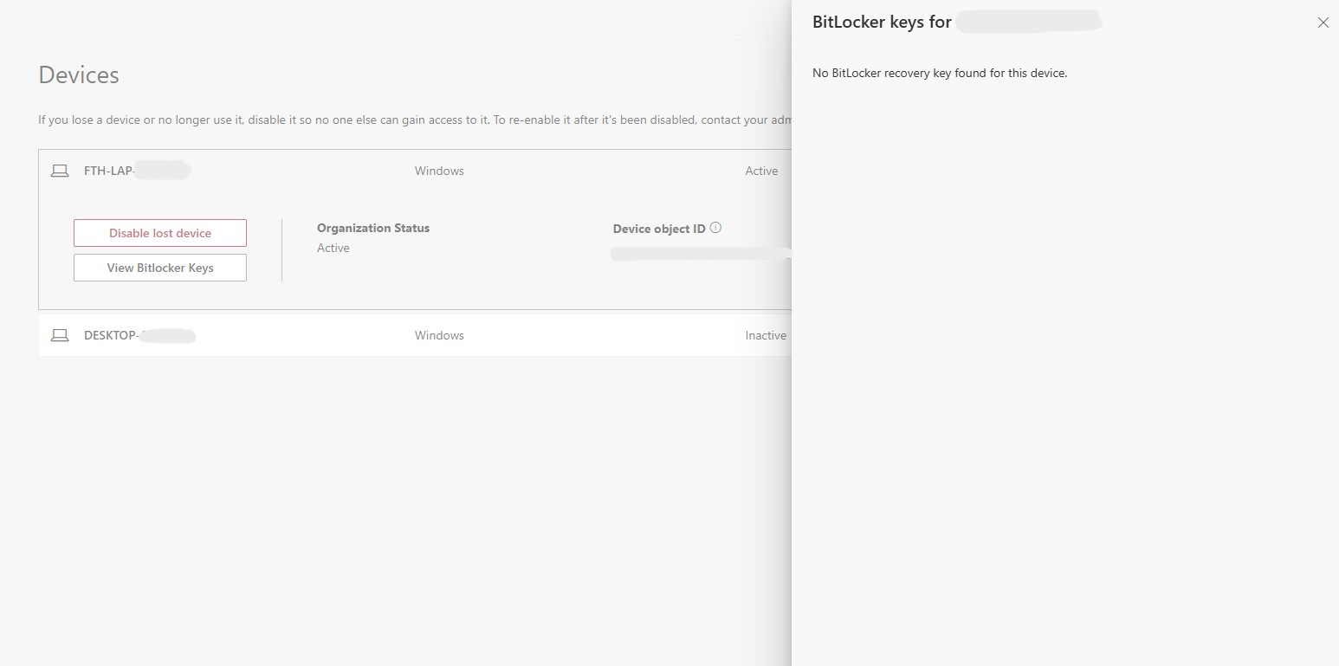Open View Bitlocker Keys
Screen dimensions: 1339x666
click(160, 268)
